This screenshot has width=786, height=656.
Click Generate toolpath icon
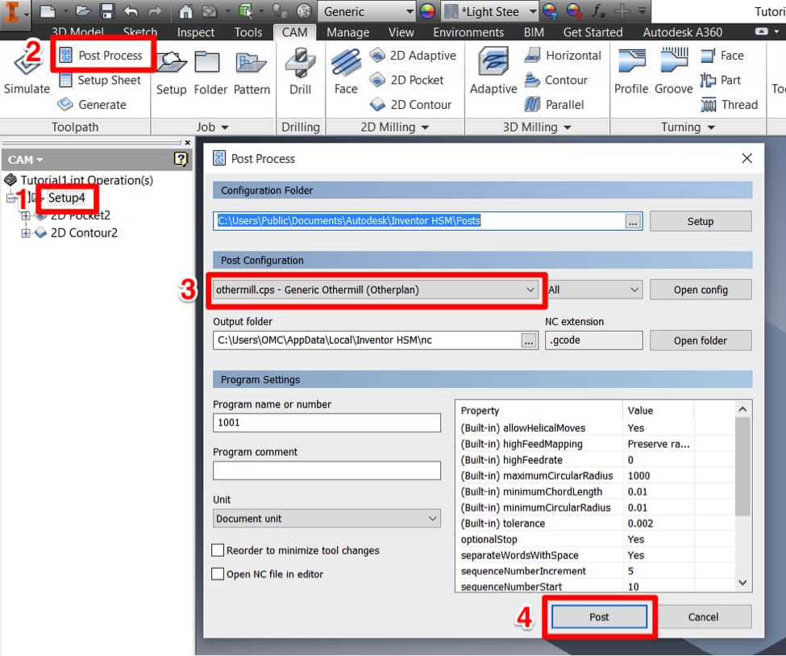point(92,104)
